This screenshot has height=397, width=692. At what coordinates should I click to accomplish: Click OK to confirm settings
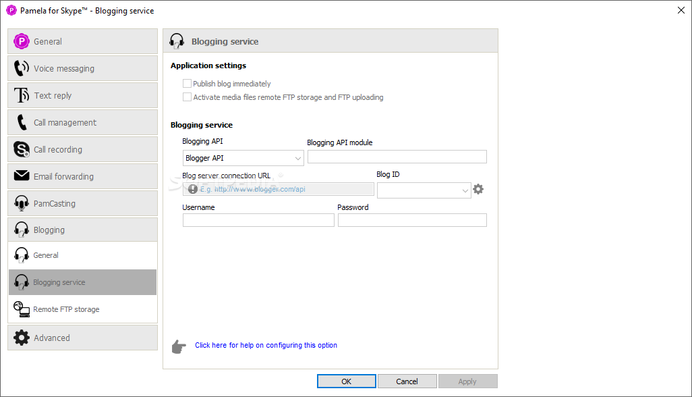(x=347, y=381)
